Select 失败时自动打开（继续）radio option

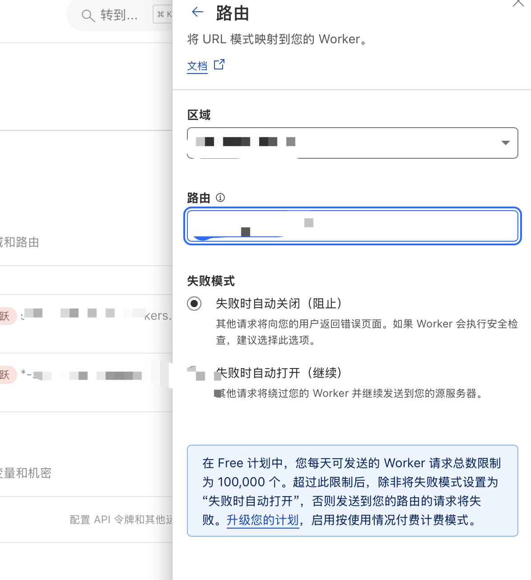[x=195, y=373]
